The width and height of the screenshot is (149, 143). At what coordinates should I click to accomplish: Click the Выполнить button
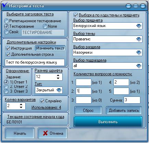(x=108, y=122)
